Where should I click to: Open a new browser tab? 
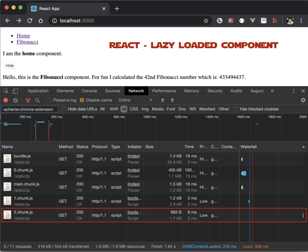pos(117,9)
